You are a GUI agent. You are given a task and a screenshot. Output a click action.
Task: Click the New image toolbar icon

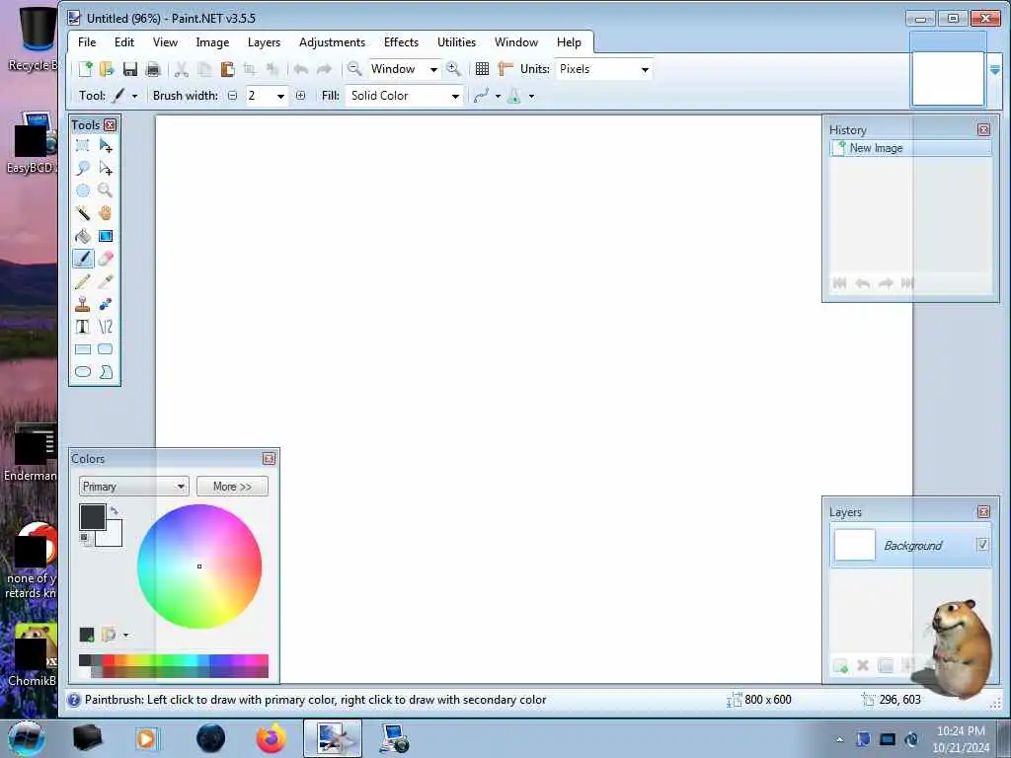pos(85,69)
